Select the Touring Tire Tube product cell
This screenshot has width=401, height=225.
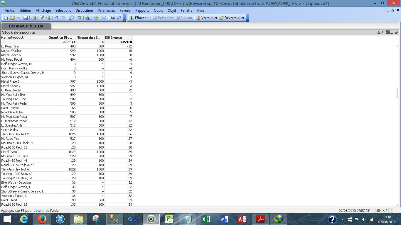pos(24,99)
